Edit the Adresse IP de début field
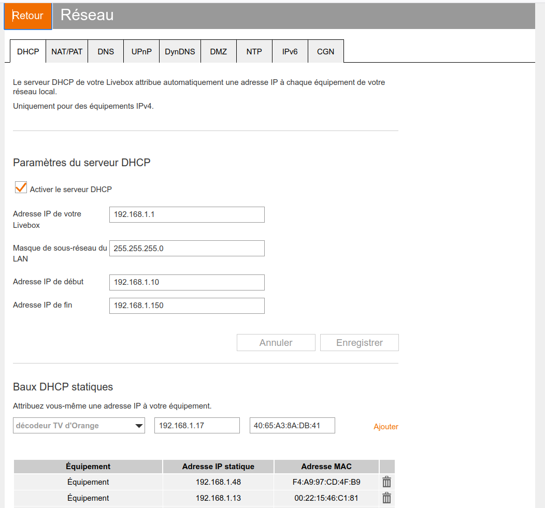This screenshot has width=545, height=508. pos(187,282)
